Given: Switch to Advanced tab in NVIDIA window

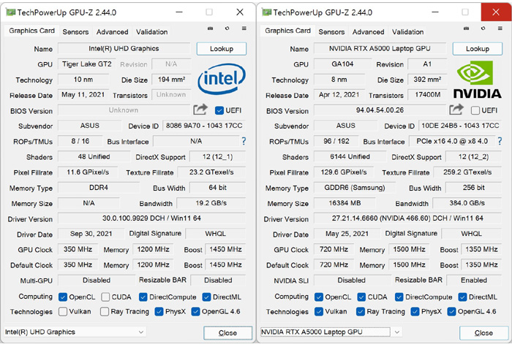Looking at the screenshot, I should click(368, 32).
